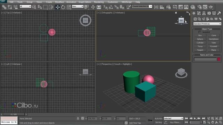Image resolution: width=223 pixels, height=125 pixels.
Task: Click the Select by Name icon
Action: coord(40,7)
